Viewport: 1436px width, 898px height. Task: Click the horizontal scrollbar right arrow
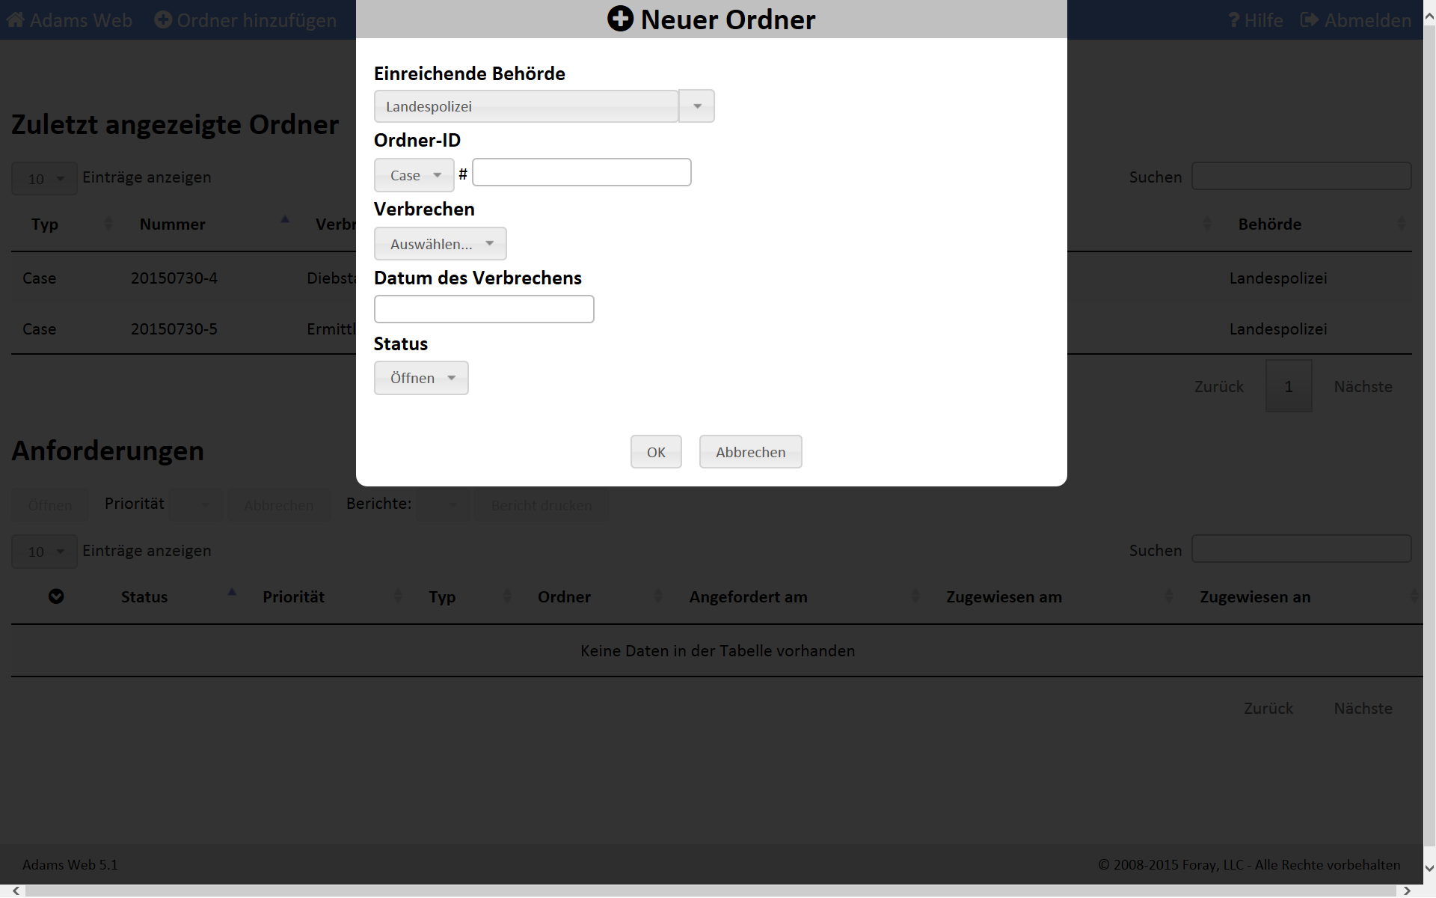(1407, 891)
